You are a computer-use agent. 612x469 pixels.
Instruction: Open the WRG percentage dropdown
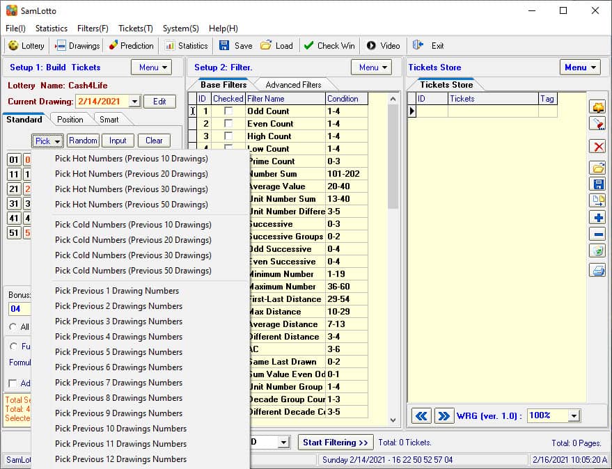pyautogui.click(x=574, y=416)
